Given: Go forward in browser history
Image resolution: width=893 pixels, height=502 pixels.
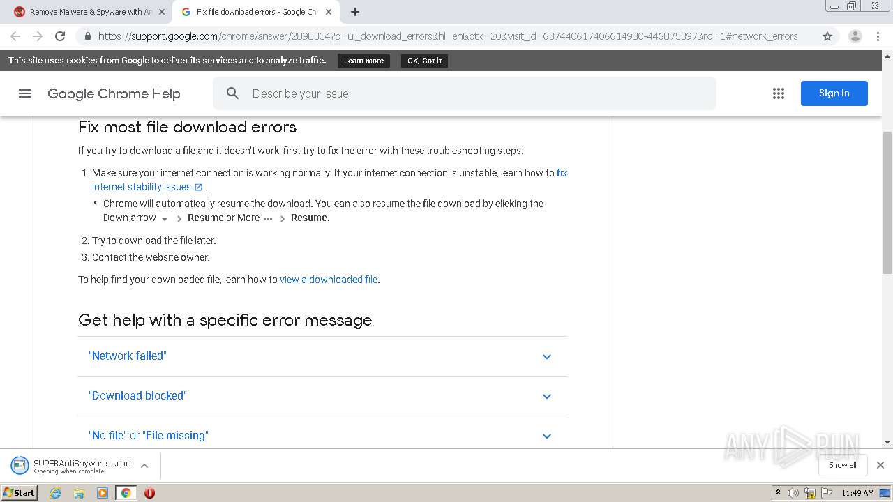Looking at the screenshot, I should (38, 36).
